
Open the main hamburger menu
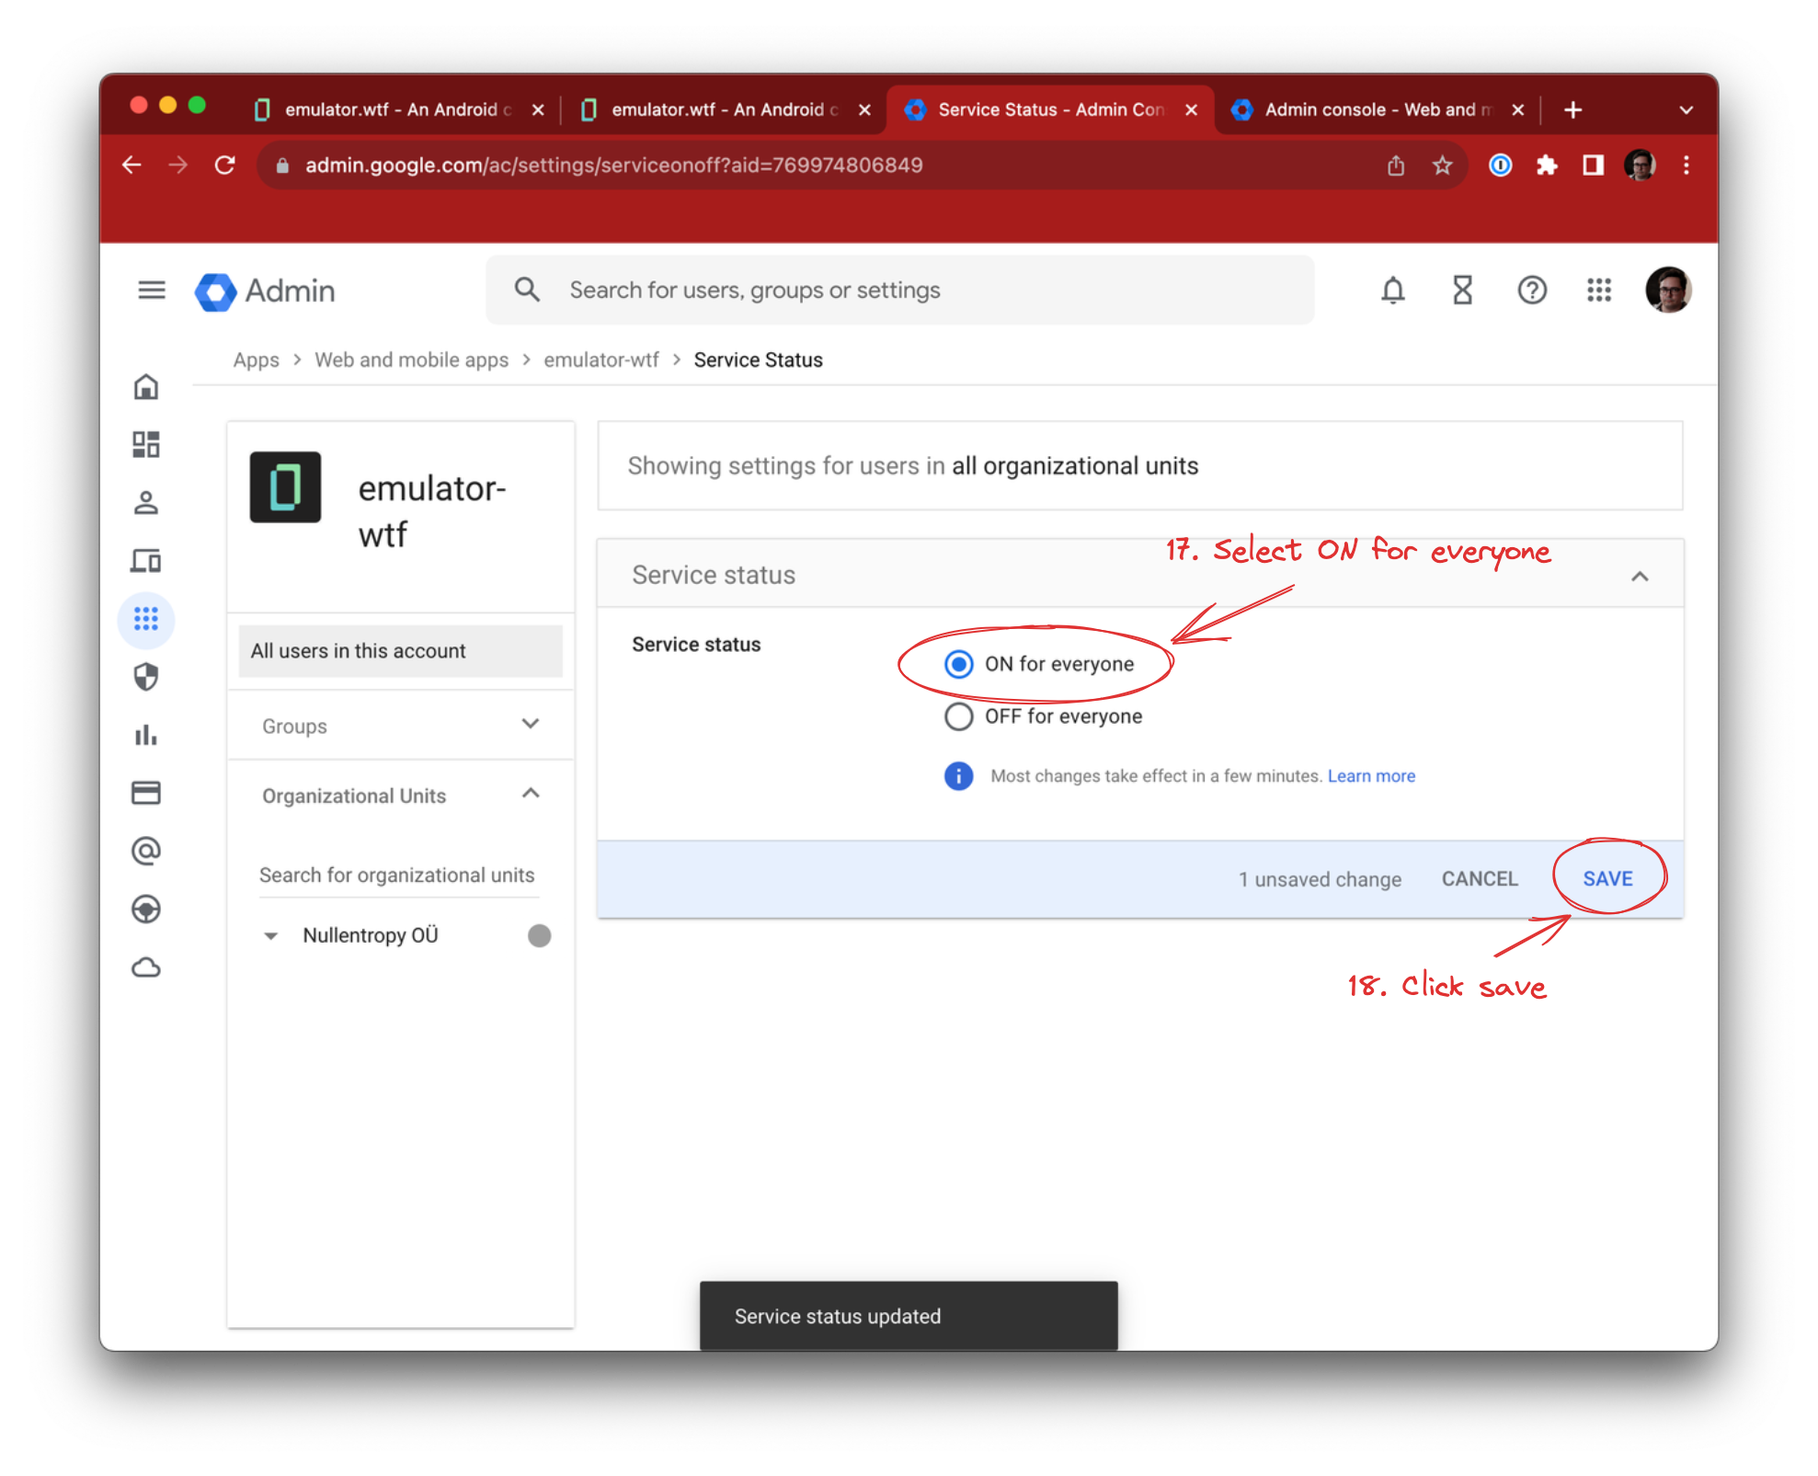click(x=151, y=291)
